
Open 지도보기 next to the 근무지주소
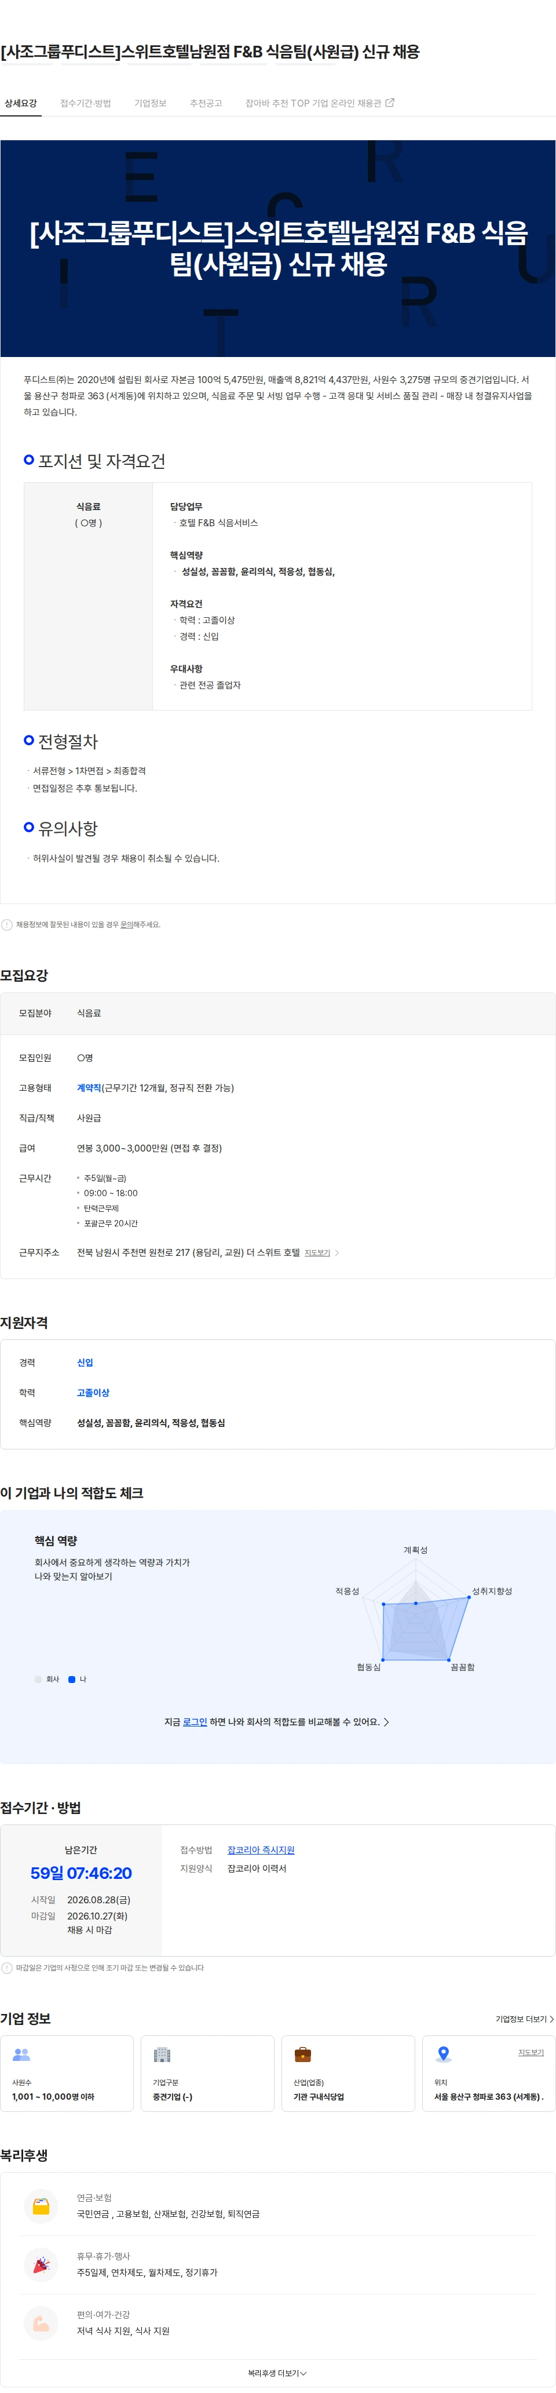tap(317, 1252)
